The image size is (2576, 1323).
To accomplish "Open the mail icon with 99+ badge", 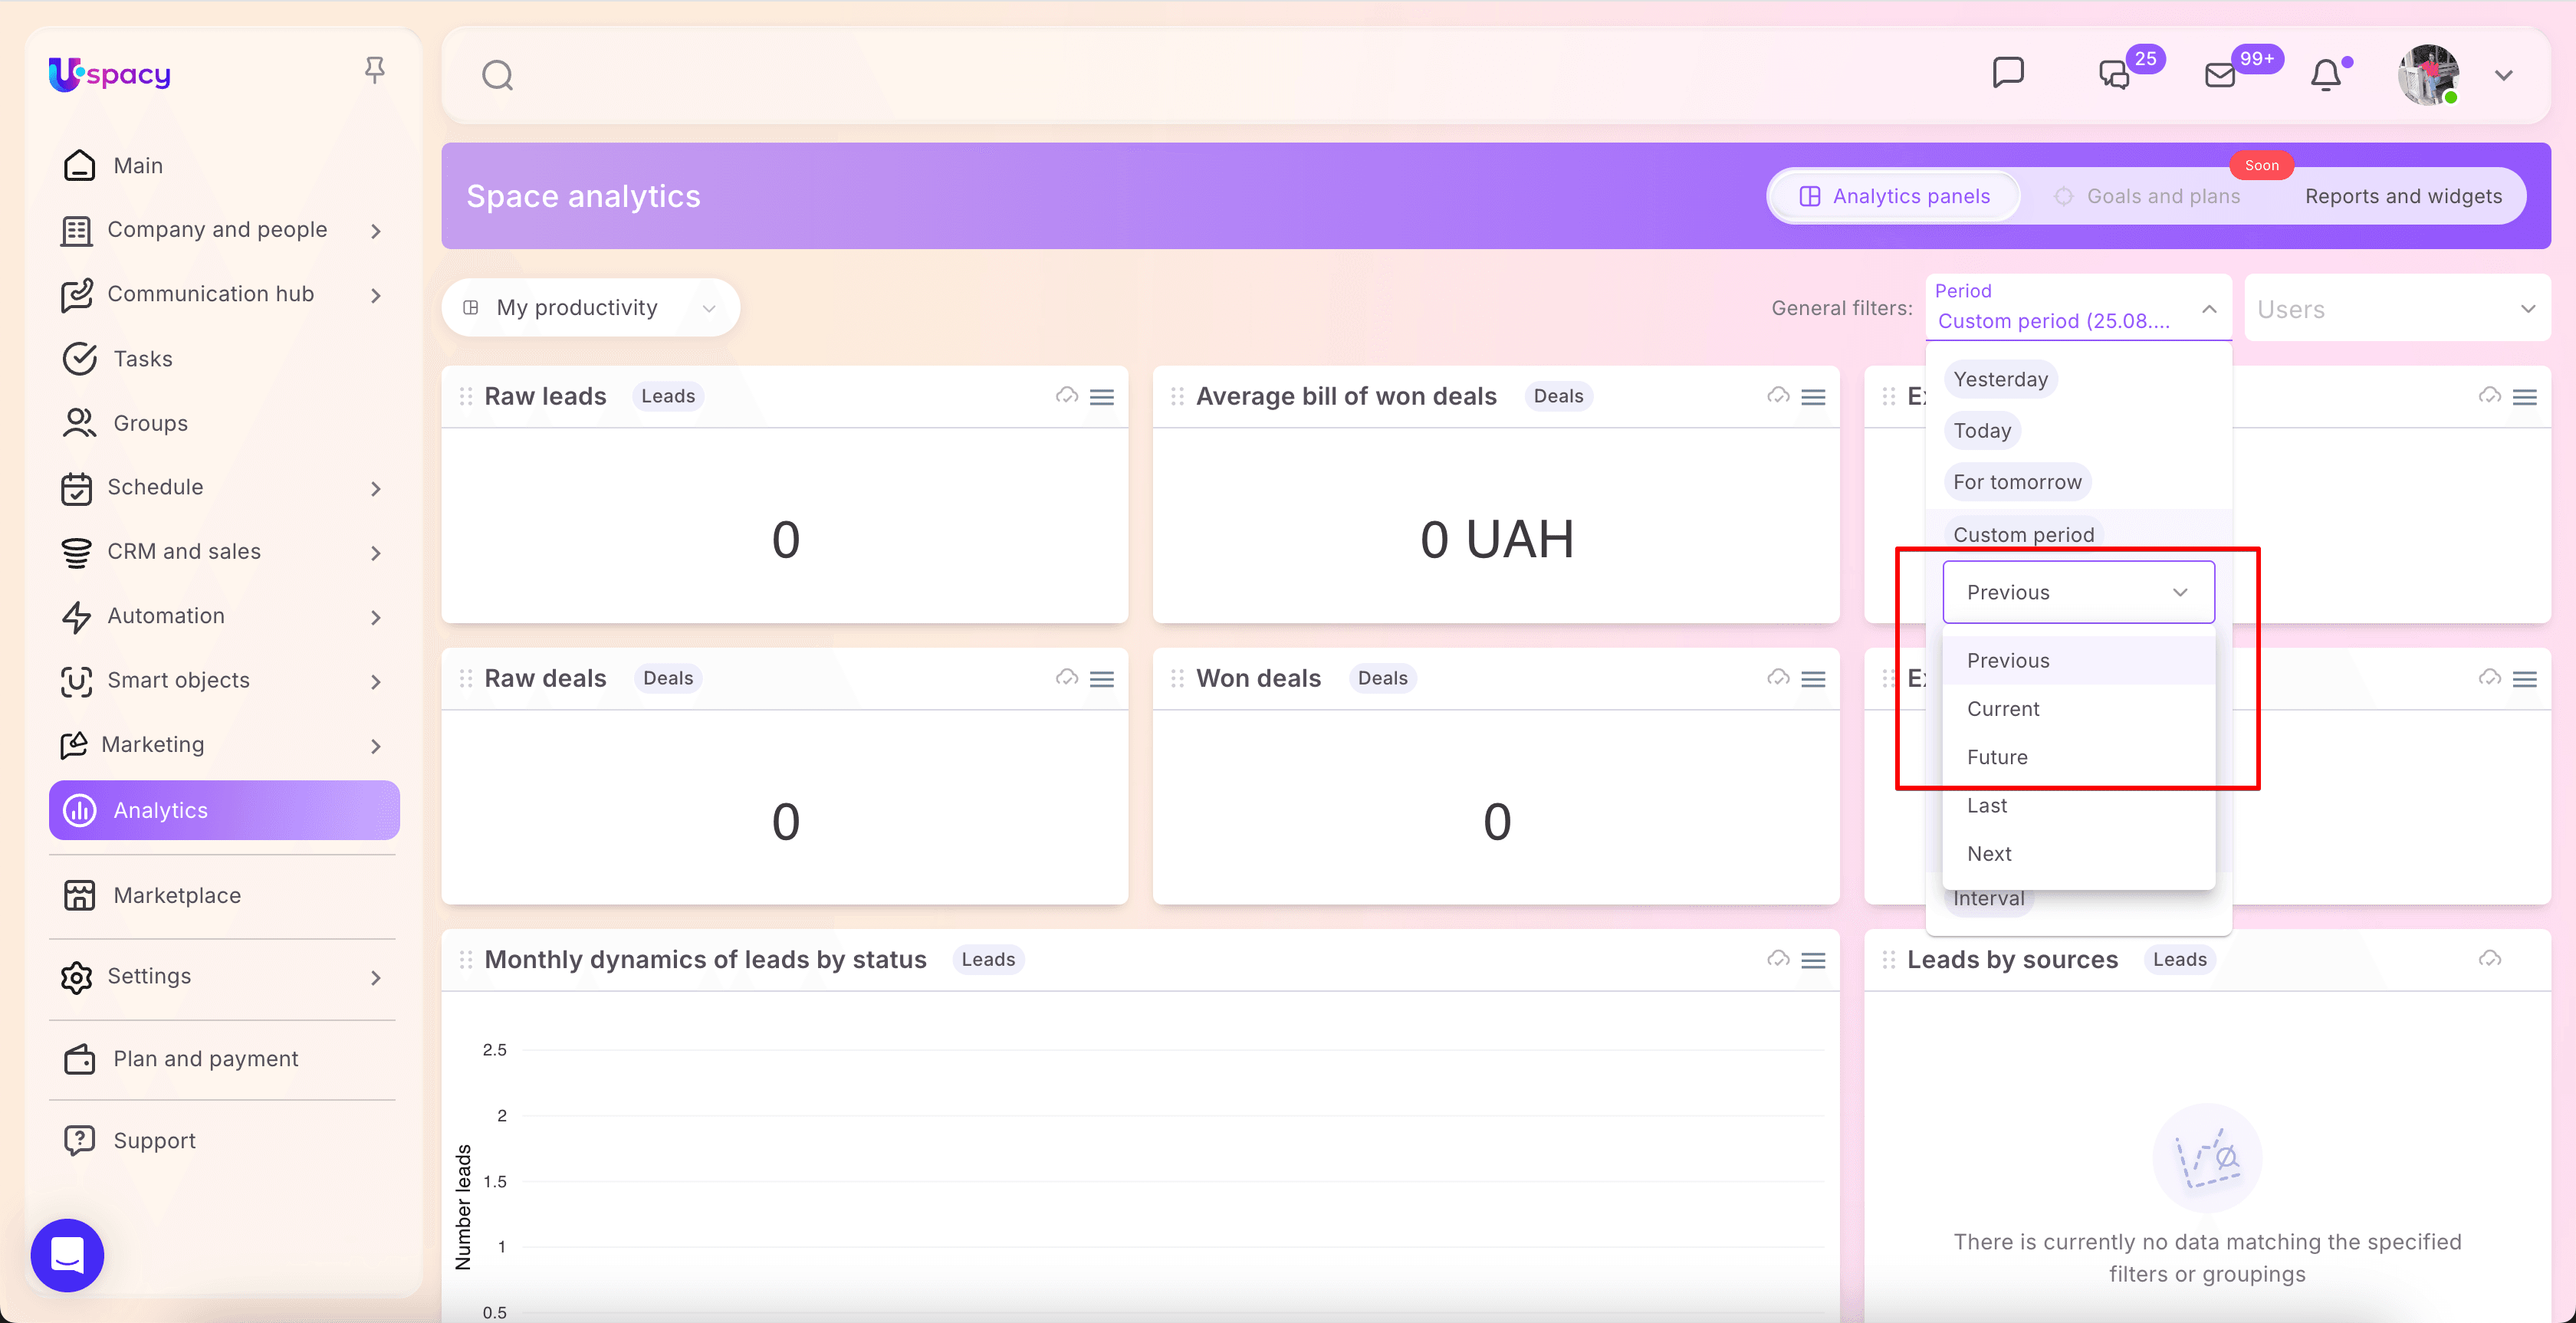I will point(2220,75).
